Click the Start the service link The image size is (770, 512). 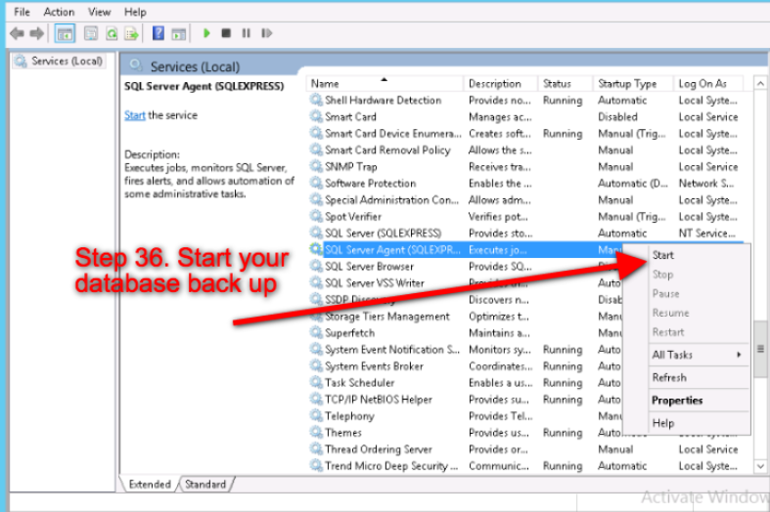pos(135,115)
